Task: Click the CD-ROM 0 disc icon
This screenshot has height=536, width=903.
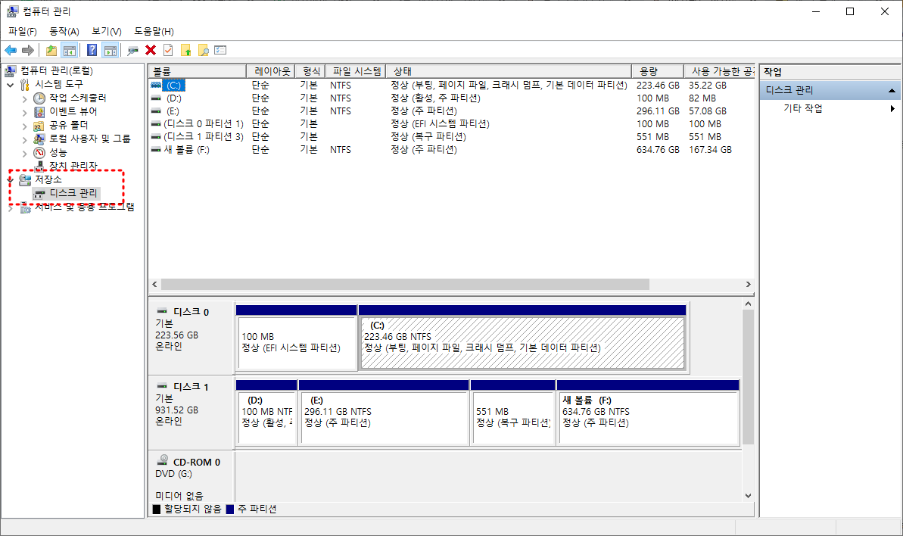Action: coord(163,460)
